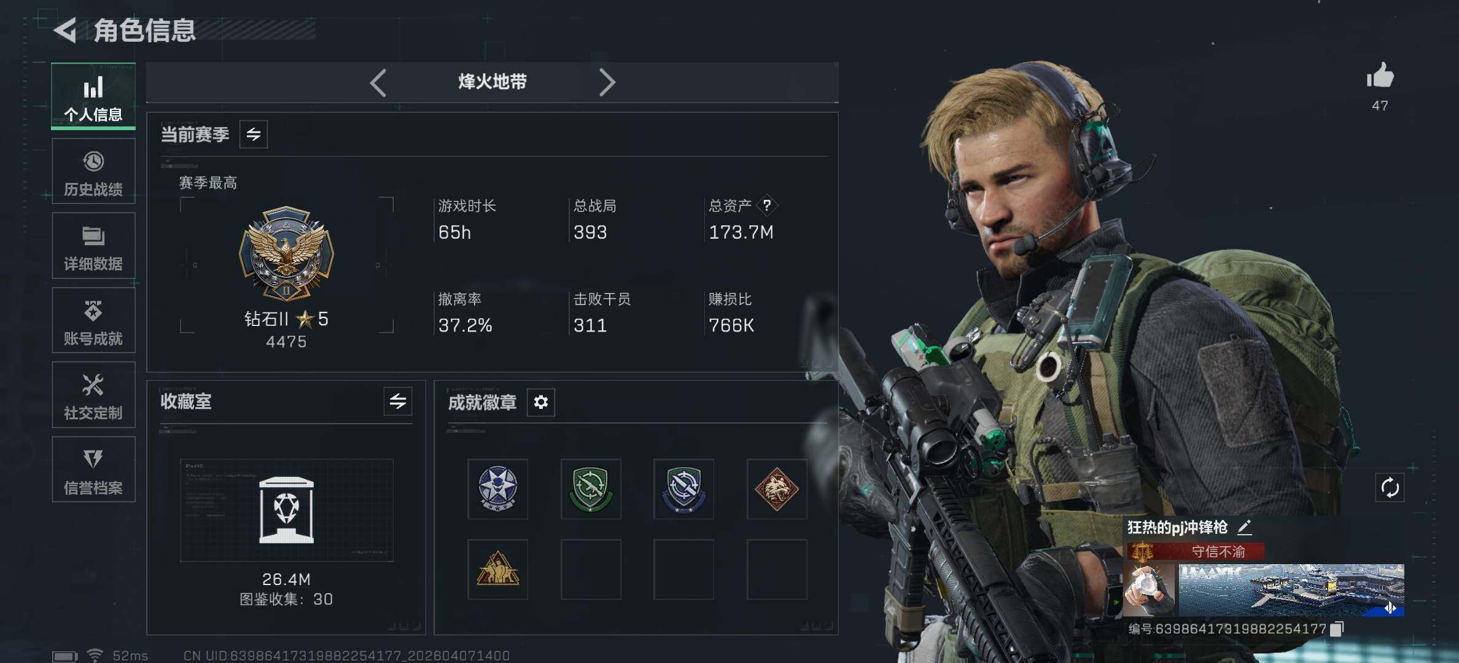Open the 烽火地带 mode selector
The height and width of the screenshot is (663, 1459).
[x=492, y=82]
